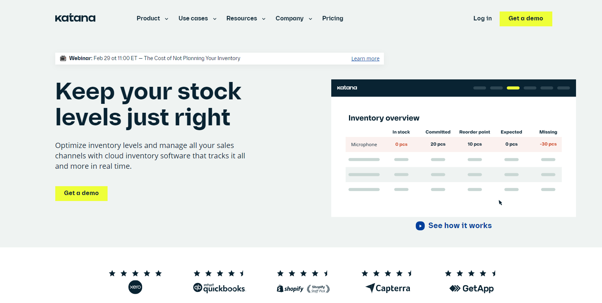Image resolution: width=602 pixels, height=303 pixels.
Task: Open the Resources dropdown menu
Action: click(x=246, y=19)
